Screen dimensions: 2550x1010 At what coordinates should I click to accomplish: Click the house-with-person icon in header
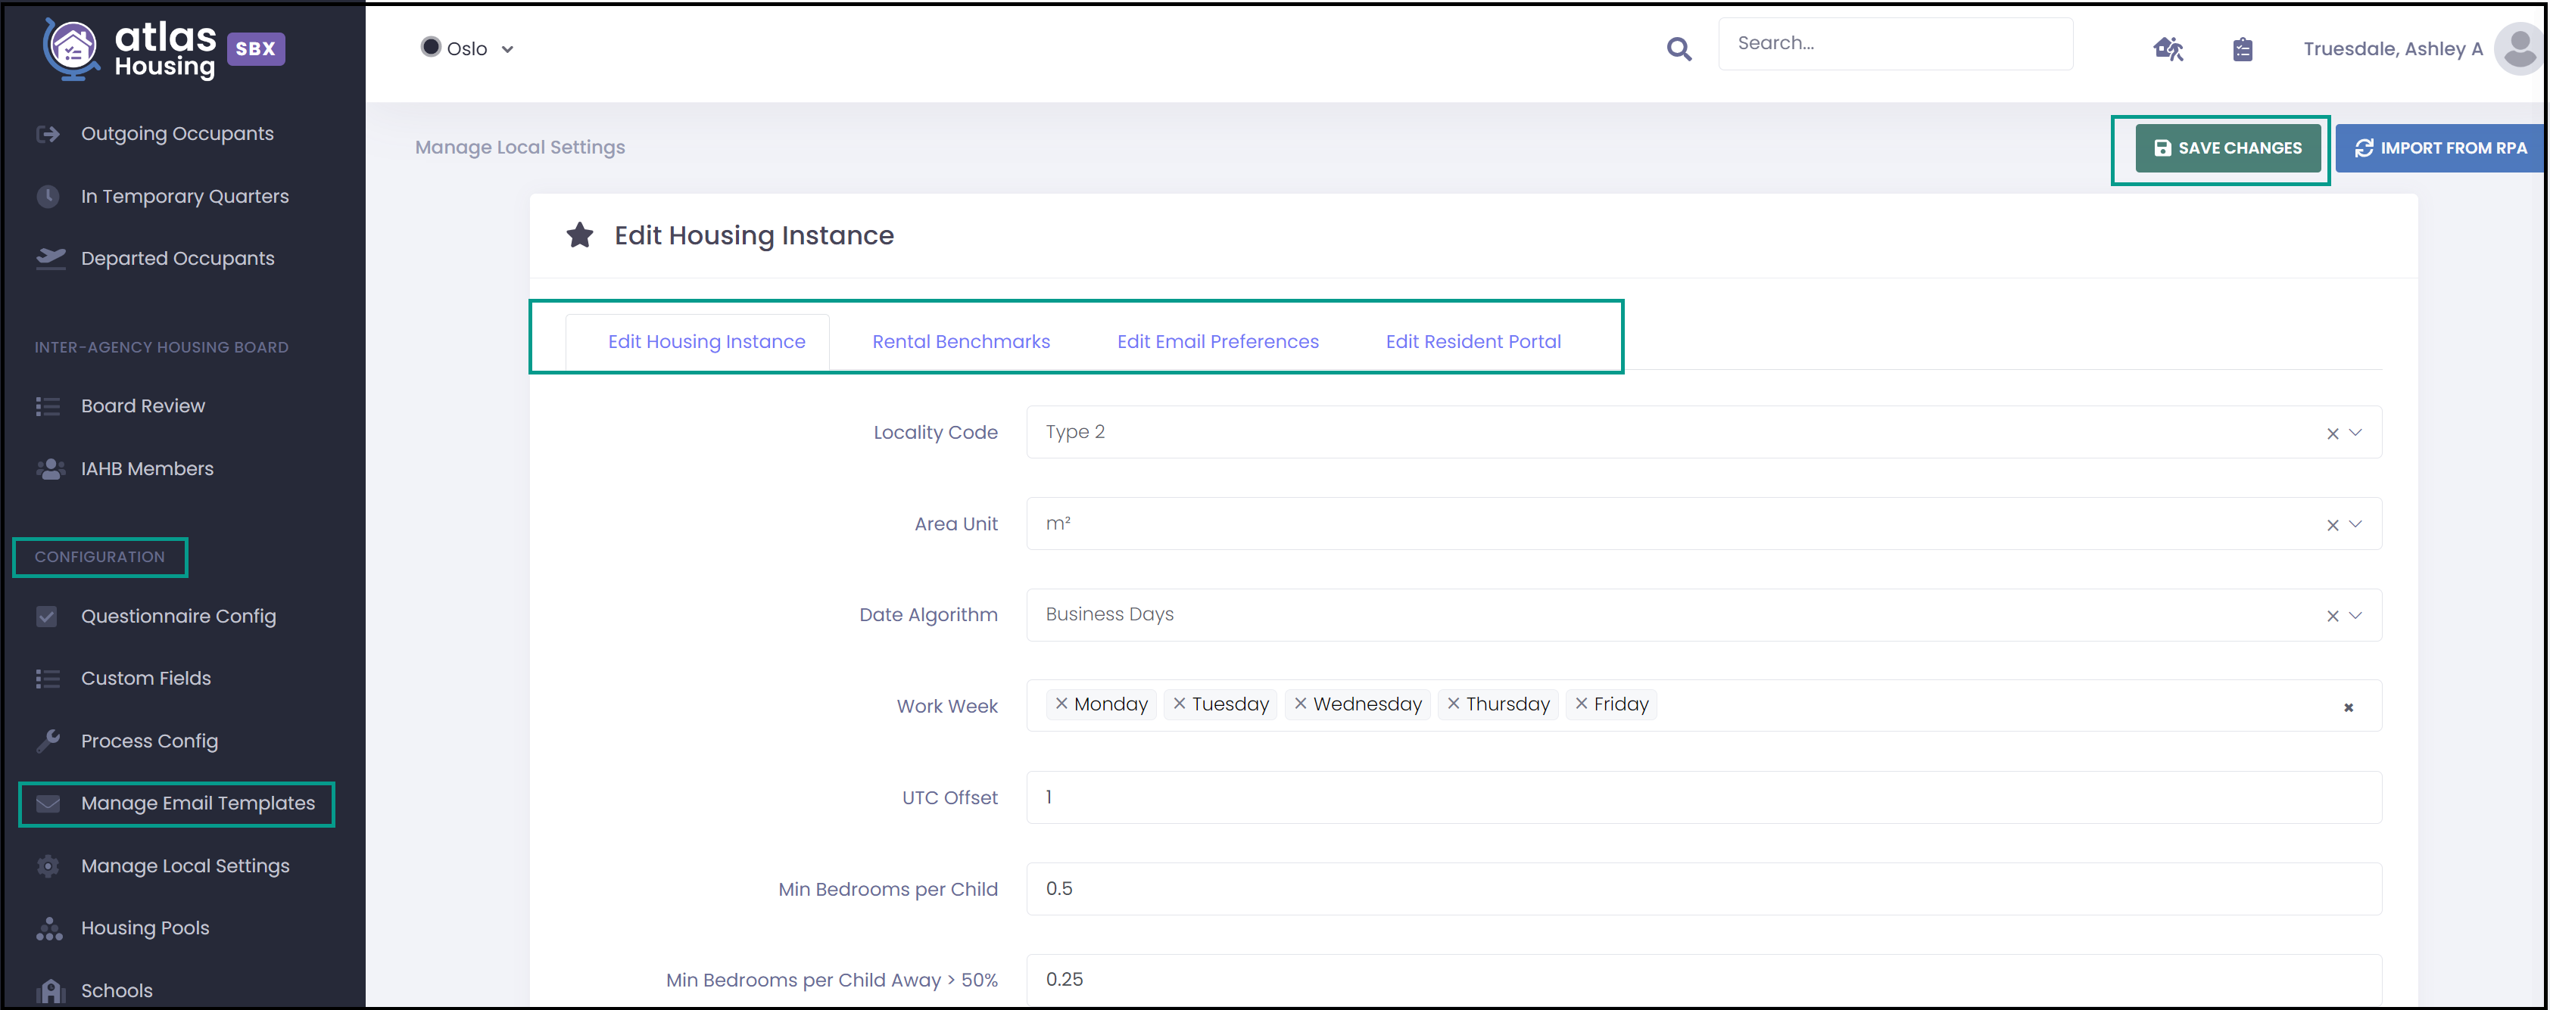[x=2168, y=48]
